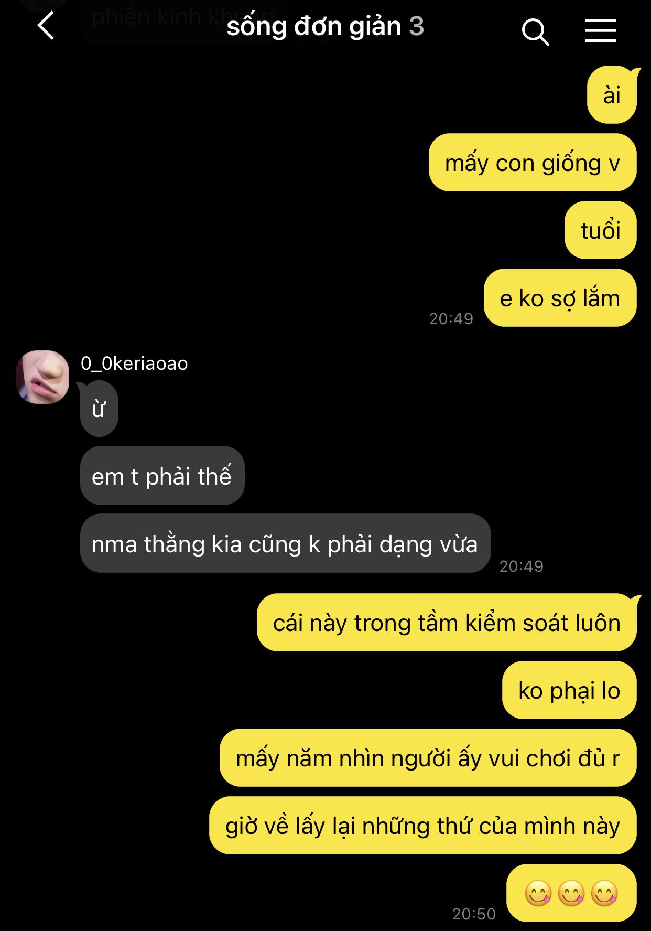Select the 'ko phại lo' bubble
Viewport: 651px width, 931px height.
point(570,690)
